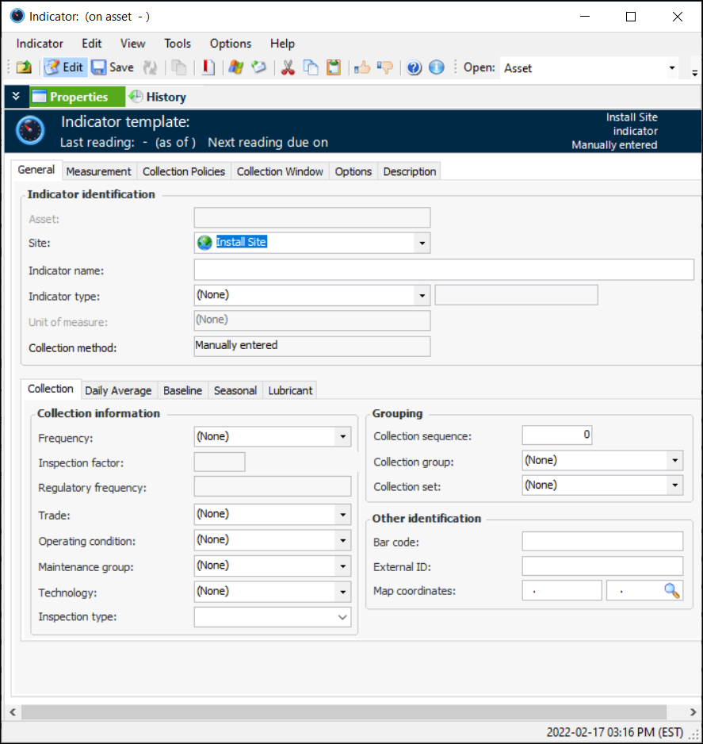Open the Daily Average sub-tab
The image size is (703, 744).
tap(118, 390)
